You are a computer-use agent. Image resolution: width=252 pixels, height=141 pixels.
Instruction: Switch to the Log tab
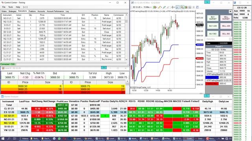(67, 11)
